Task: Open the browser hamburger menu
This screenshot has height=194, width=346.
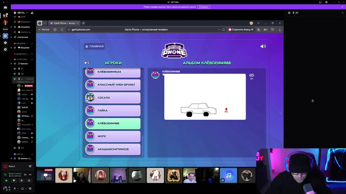Action: (x=258, y=23)
